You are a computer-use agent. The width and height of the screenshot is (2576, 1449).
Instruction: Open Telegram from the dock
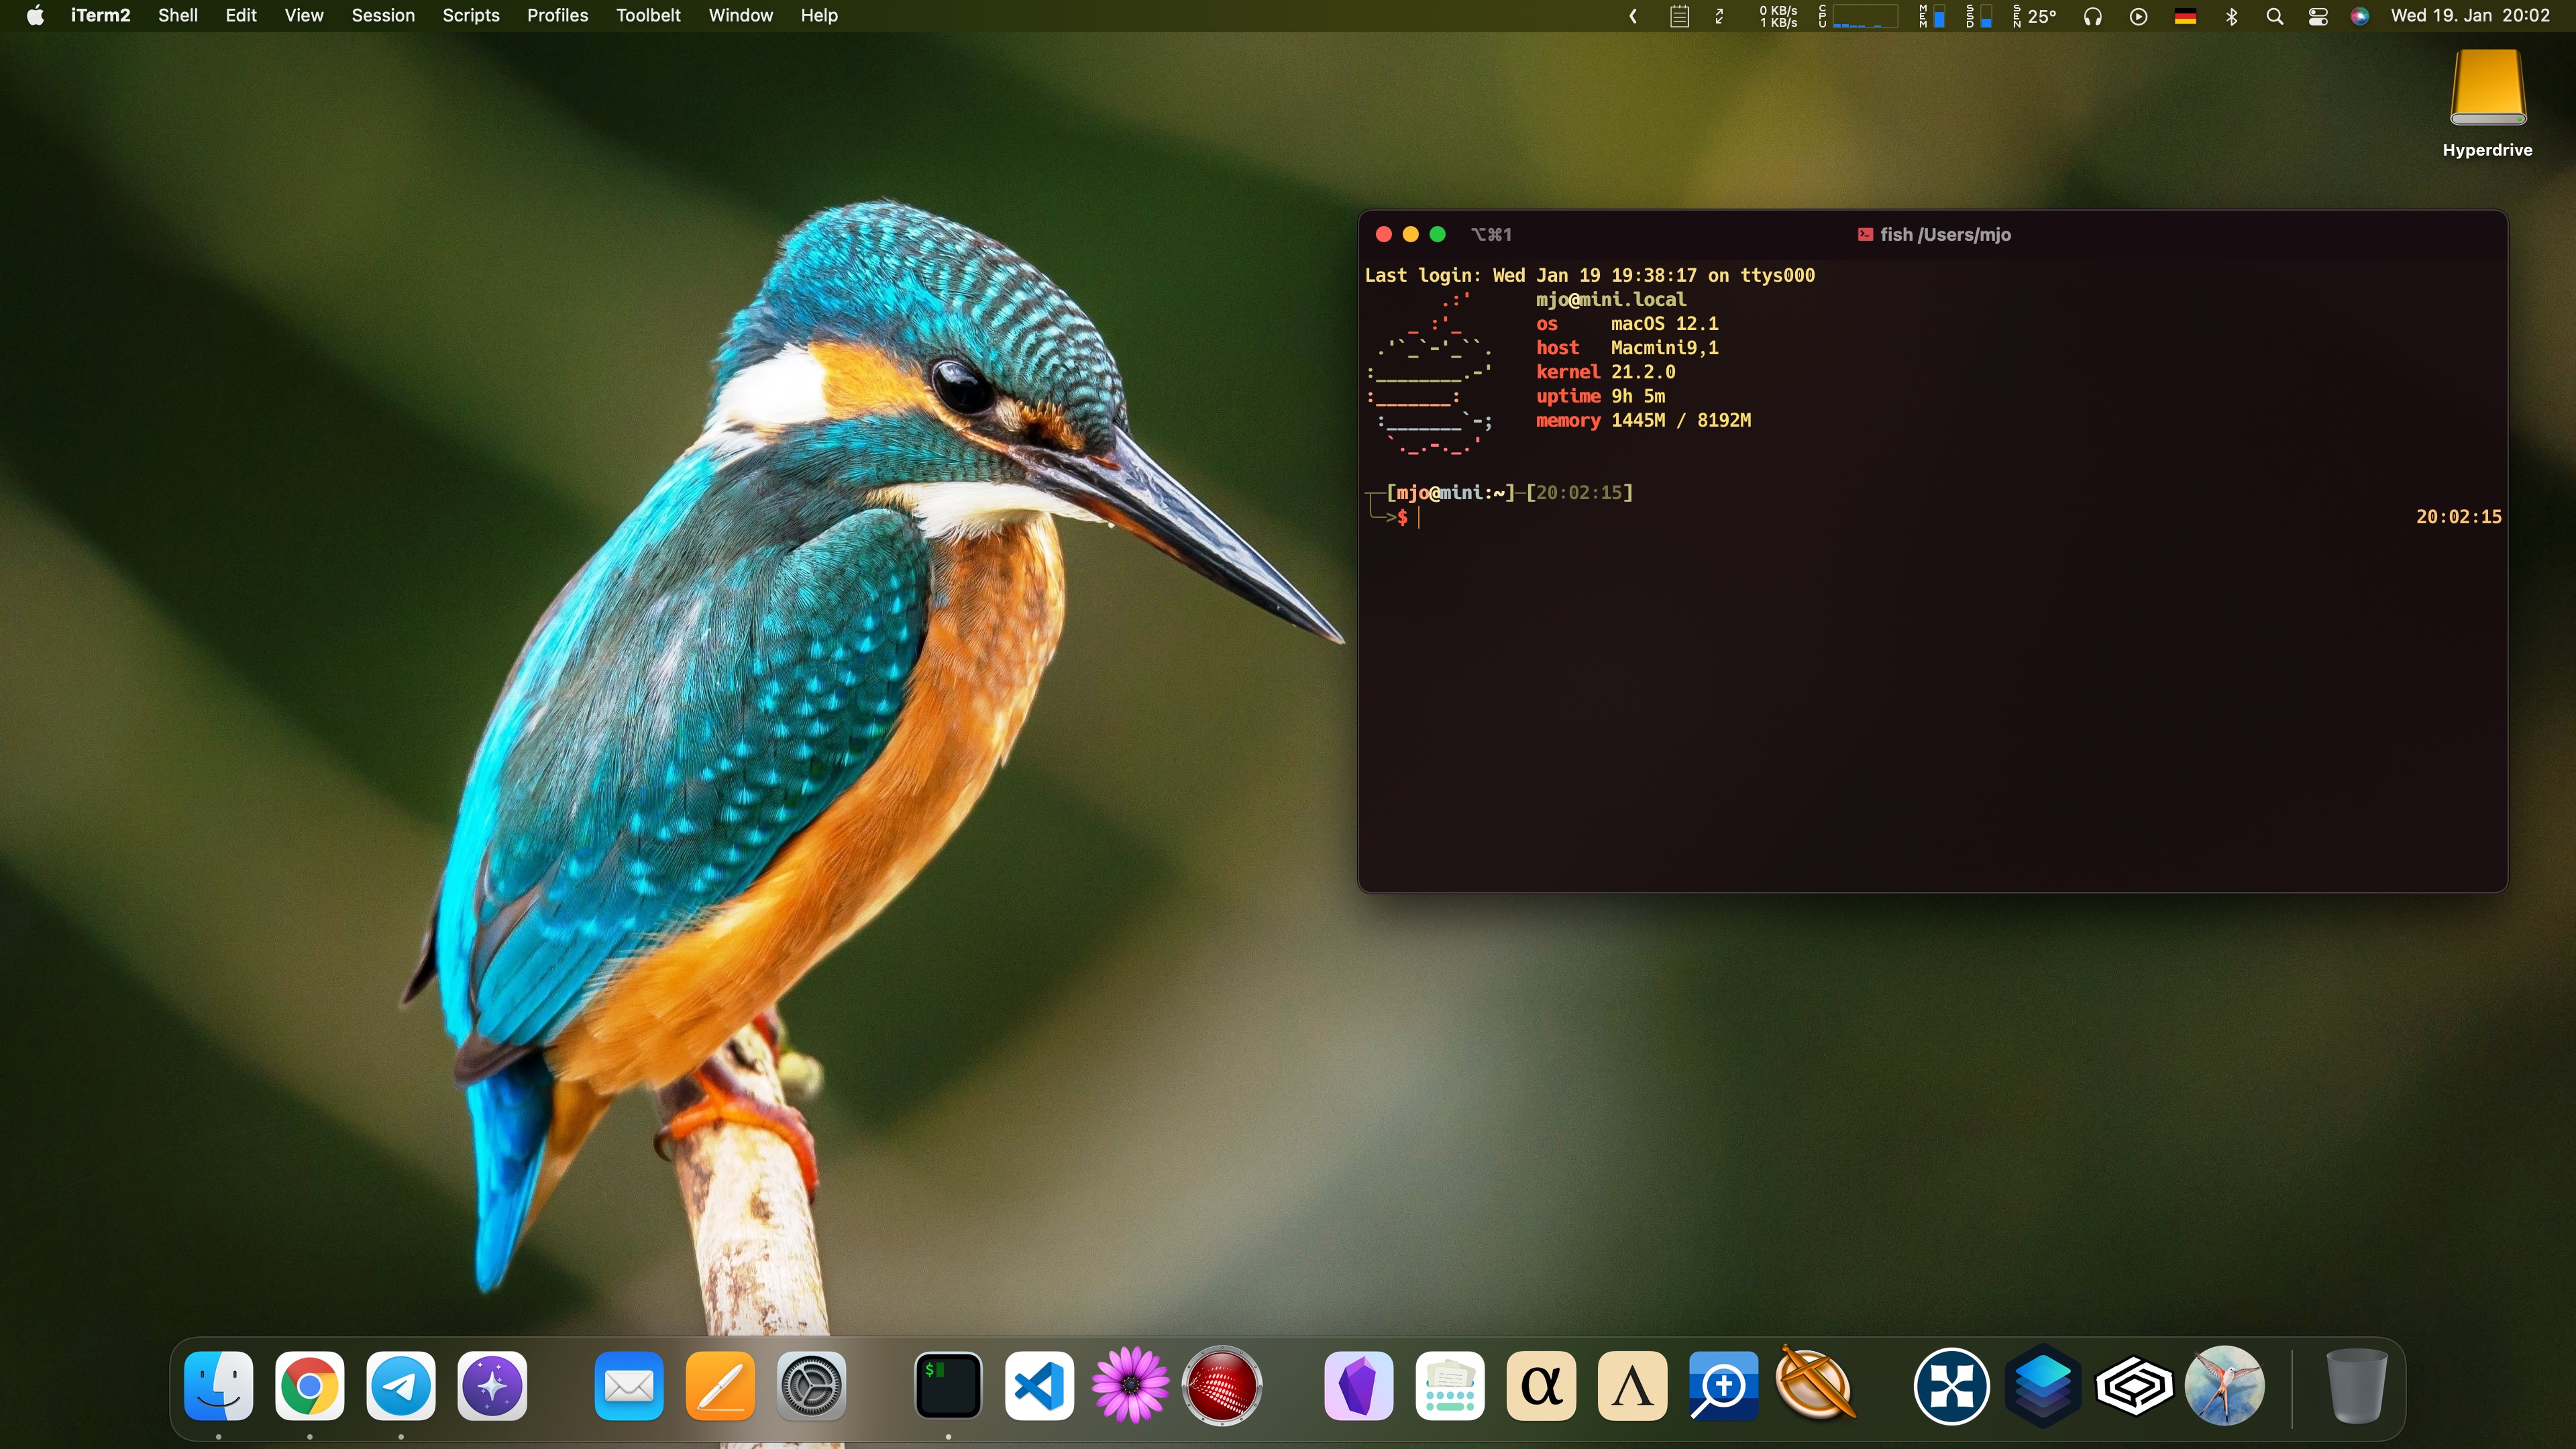pos(400,1386)
